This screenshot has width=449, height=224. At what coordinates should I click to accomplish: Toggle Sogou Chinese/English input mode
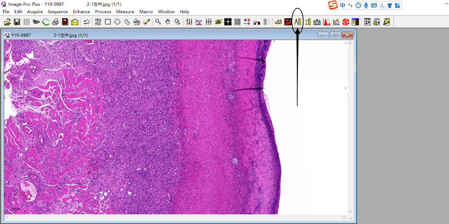tap(342, 5)
